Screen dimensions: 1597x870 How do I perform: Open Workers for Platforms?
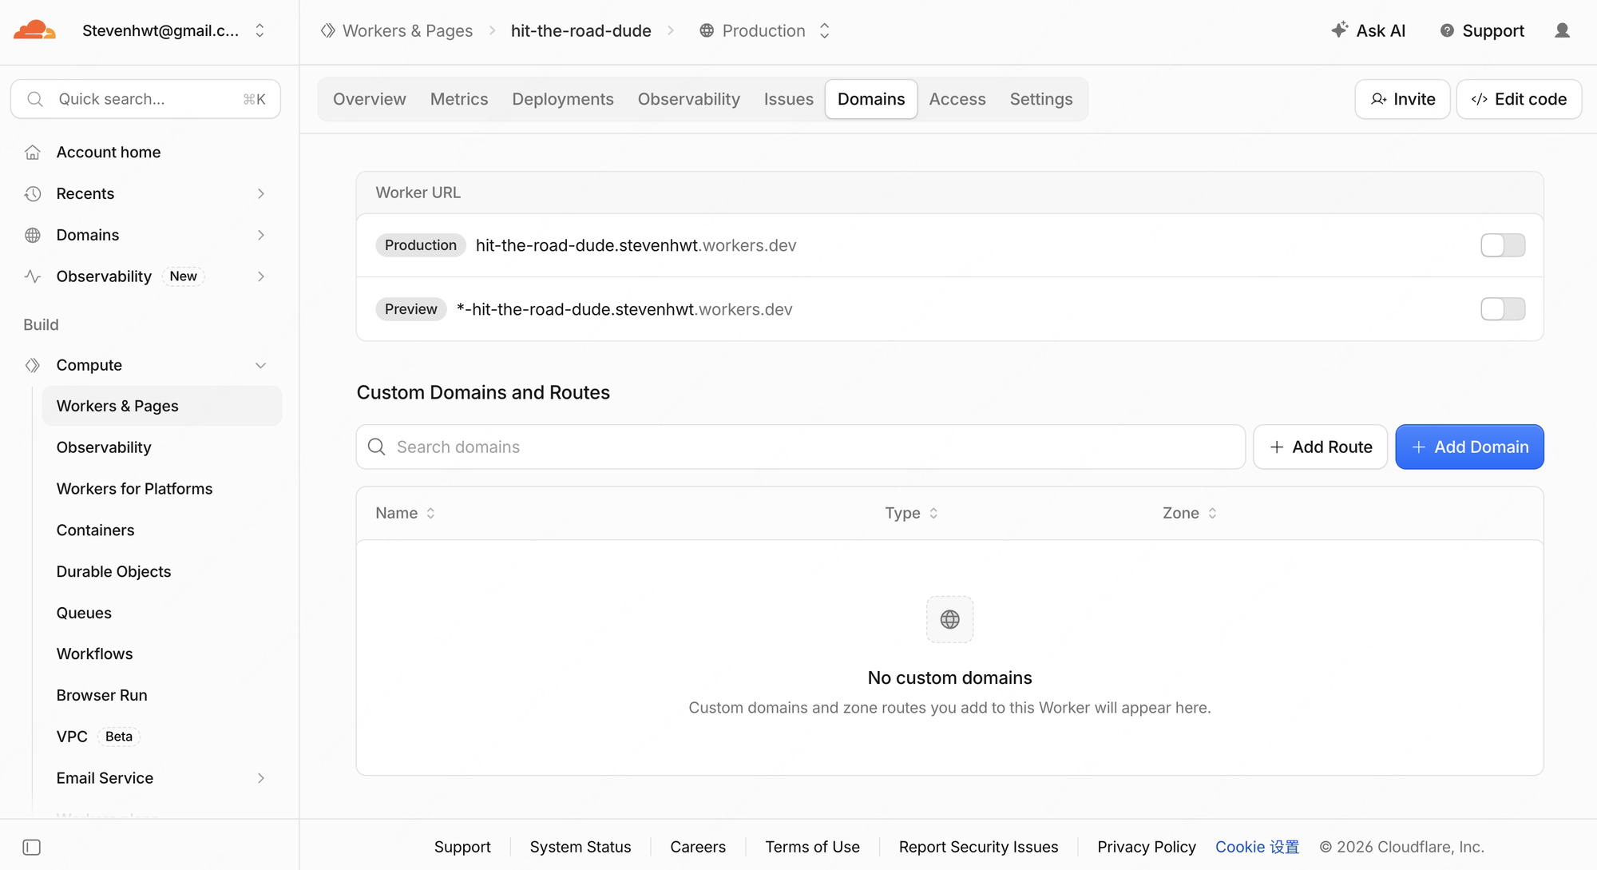click(161, 489)
